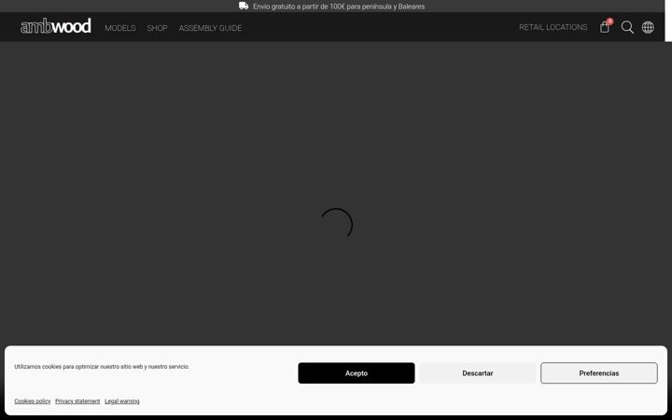Open cookie Preferencias button
The height and width of the screenshot is (420, 672).
pyautogui.click(x=598, y=372)
